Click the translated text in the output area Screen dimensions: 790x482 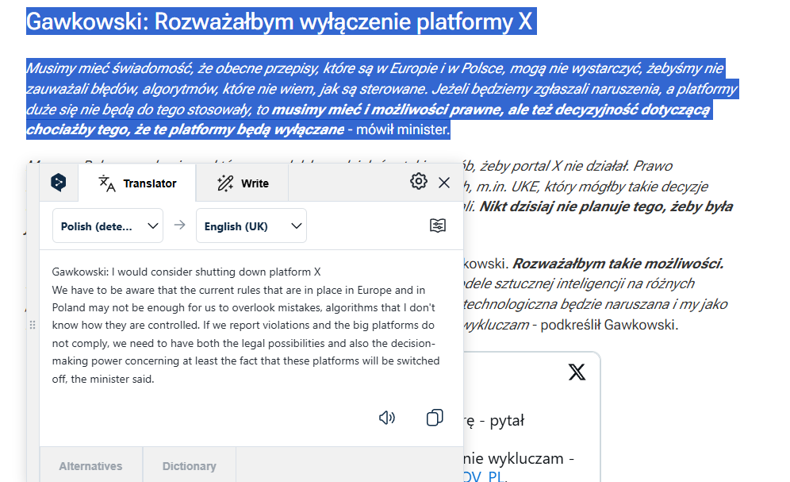tap(246, 326)
